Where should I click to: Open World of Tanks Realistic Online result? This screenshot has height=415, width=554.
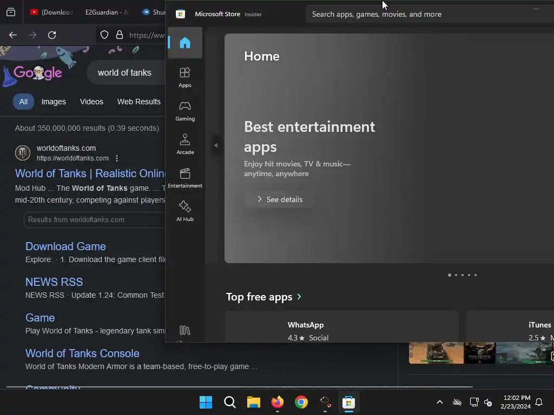point(90,173)
